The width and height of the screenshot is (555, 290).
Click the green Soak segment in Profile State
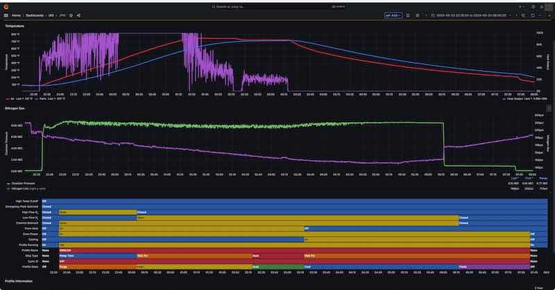coord(278,267)
